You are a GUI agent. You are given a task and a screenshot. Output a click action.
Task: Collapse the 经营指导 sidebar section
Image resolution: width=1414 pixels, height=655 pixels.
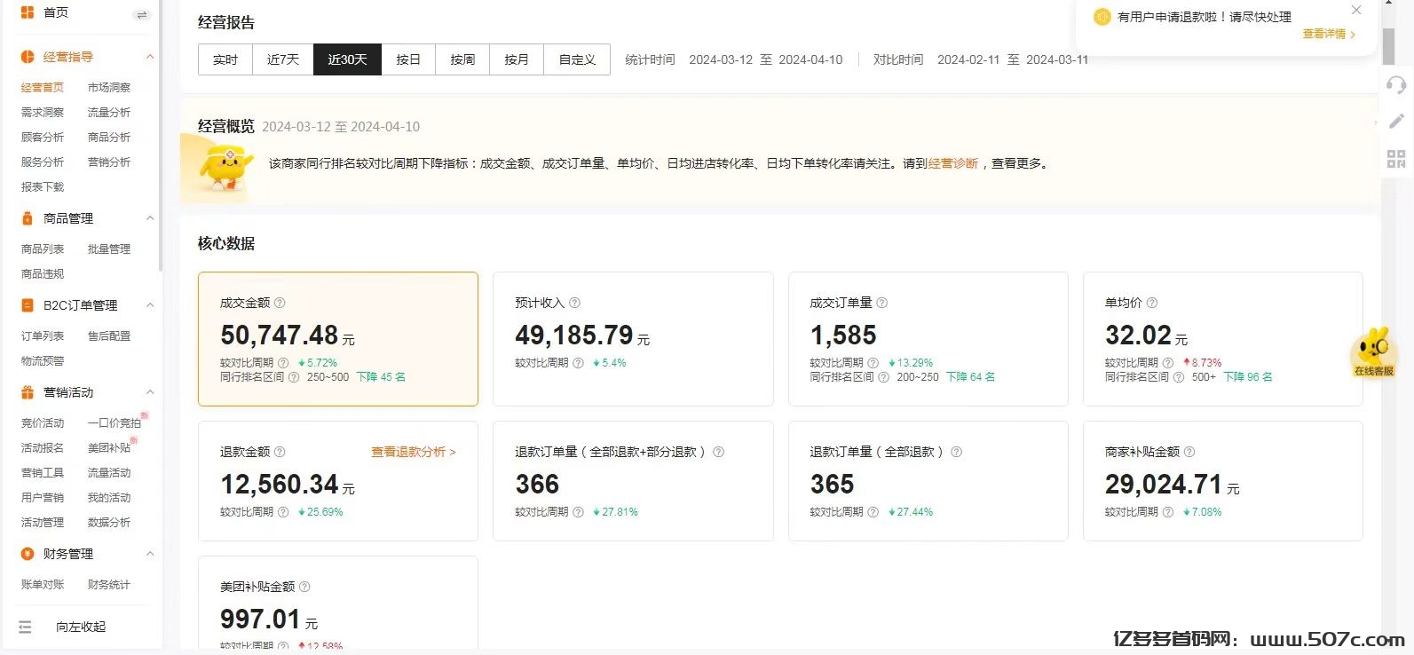pos(149,57)
